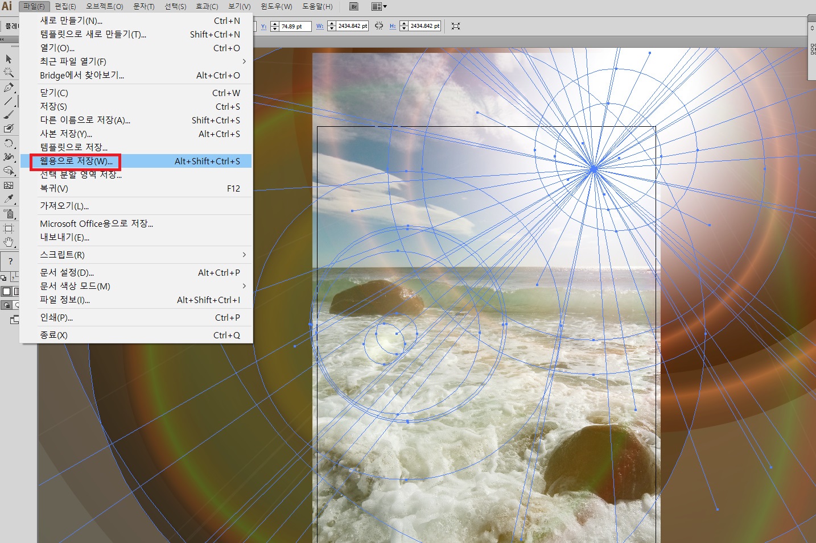Select the Magic Wand tool
This screenshot has height=543, width=816.
pyautogui.click(x=9, y=73)
